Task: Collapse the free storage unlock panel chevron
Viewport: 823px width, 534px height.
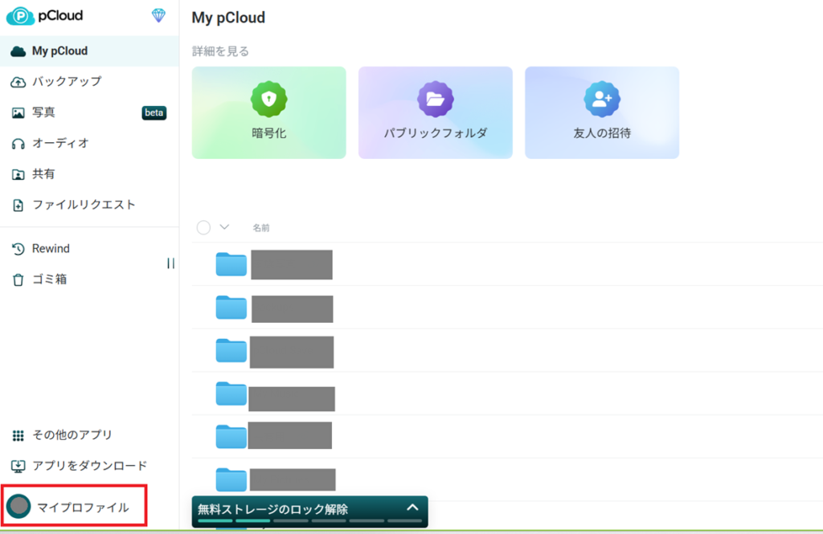Action: [412, 508]
